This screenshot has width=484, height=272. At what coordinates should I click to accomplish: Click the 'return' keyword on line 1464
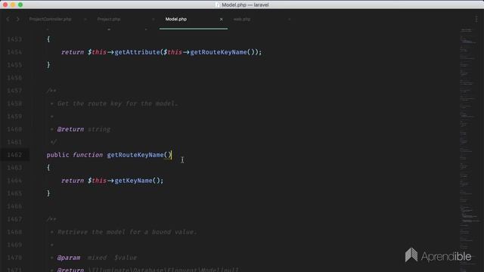(x=73, y=181)
